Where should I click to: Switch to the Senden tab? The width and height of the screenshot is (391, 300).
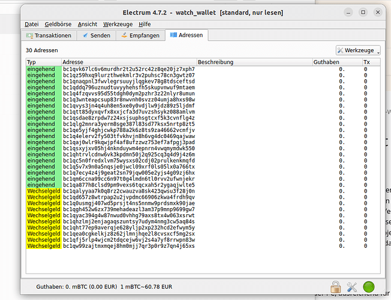[97, 35]
